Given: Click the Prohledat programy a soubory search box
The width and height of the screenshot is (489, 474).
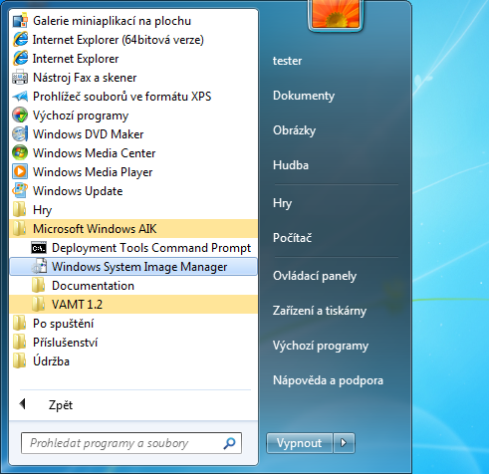Looking at the screenshot, I should [131, 443].
